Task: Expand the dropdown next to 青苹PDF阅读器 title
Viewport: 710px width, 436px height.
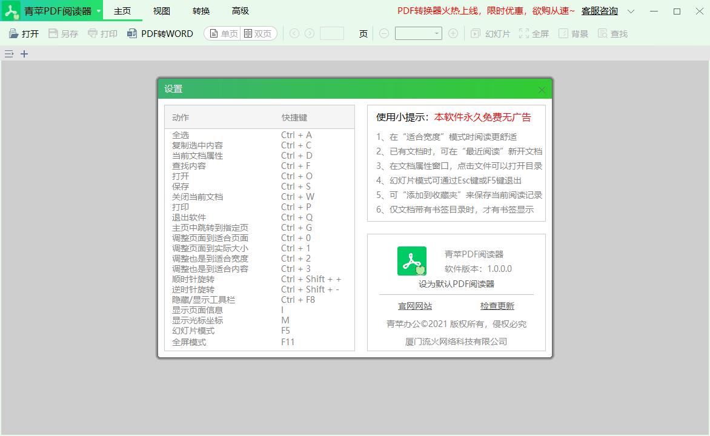Action: tap(99, 10)
